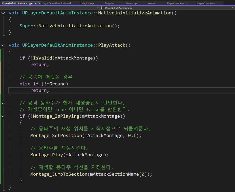Screen dimensions: 235x192
Task: Collapse the PlayAttack function block
Action: point(3,45)
